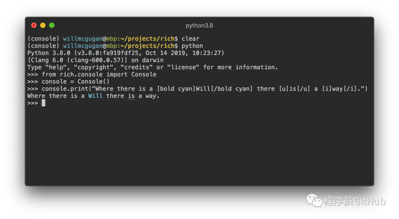Click the block cursor at the last prompt
Screen dimensions: 399x219
[44, 103]
